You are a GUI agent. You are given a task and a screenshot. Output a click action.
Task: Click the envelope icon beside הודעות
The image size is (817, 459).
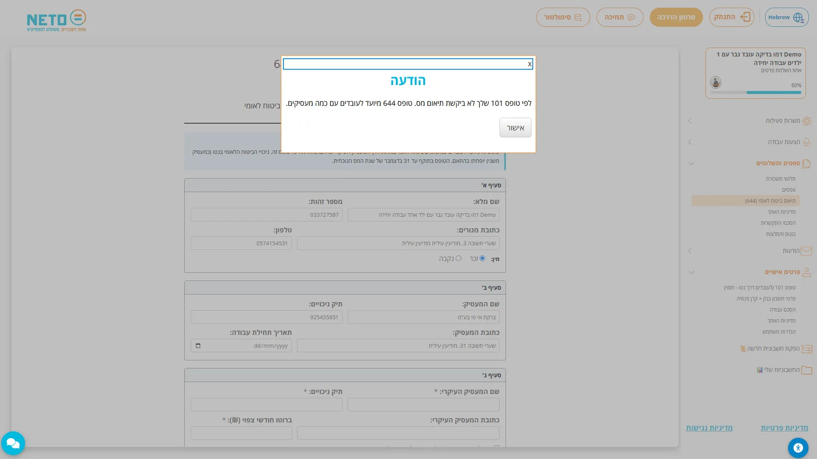[x=806, y=251]
